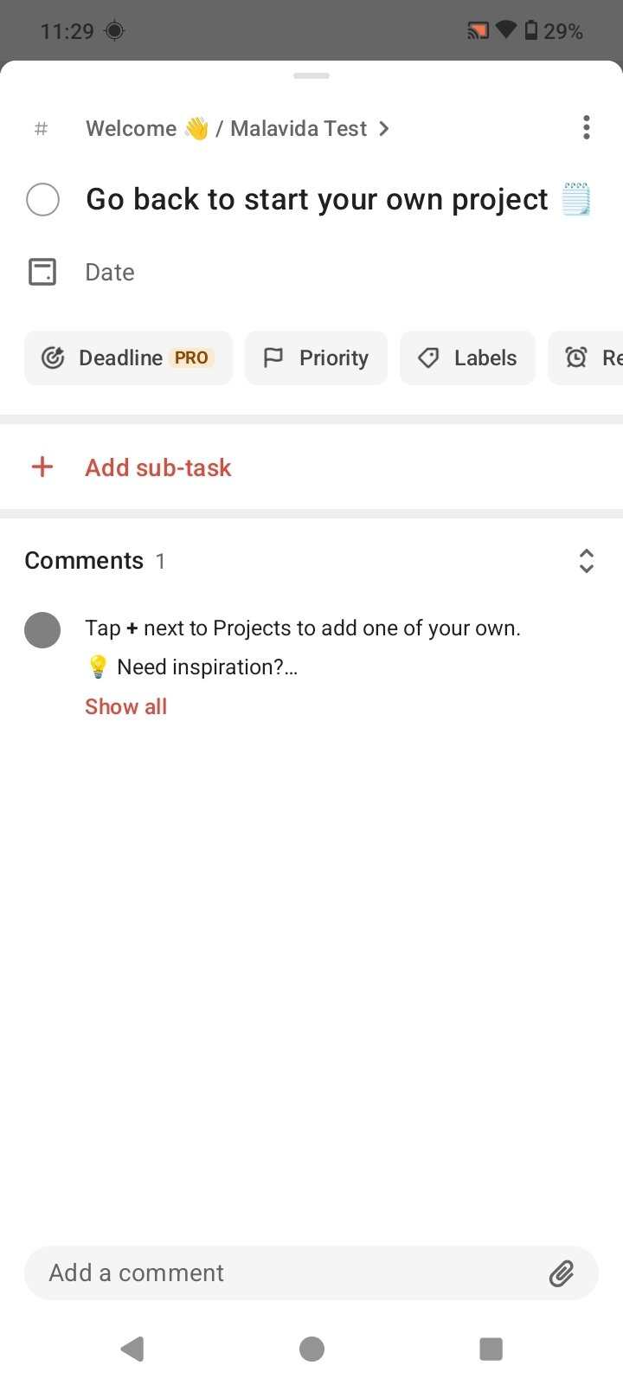
Task: Tap the commenter avatar circle
Action: tap(42, 630)
